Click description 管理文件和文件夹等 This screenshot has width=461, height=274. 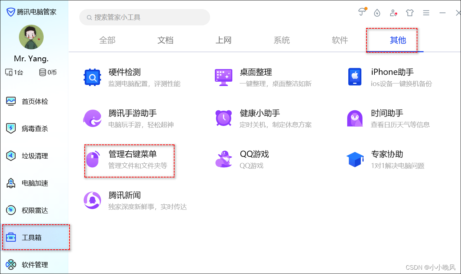coord(138,166)
